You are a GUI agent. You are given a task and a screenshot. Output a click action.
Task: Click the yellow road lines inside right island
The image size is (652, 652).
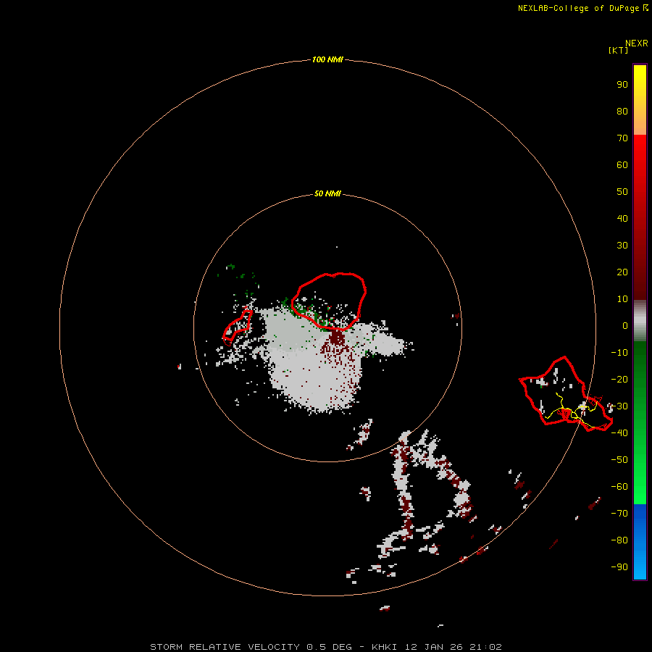pos(573,409)
